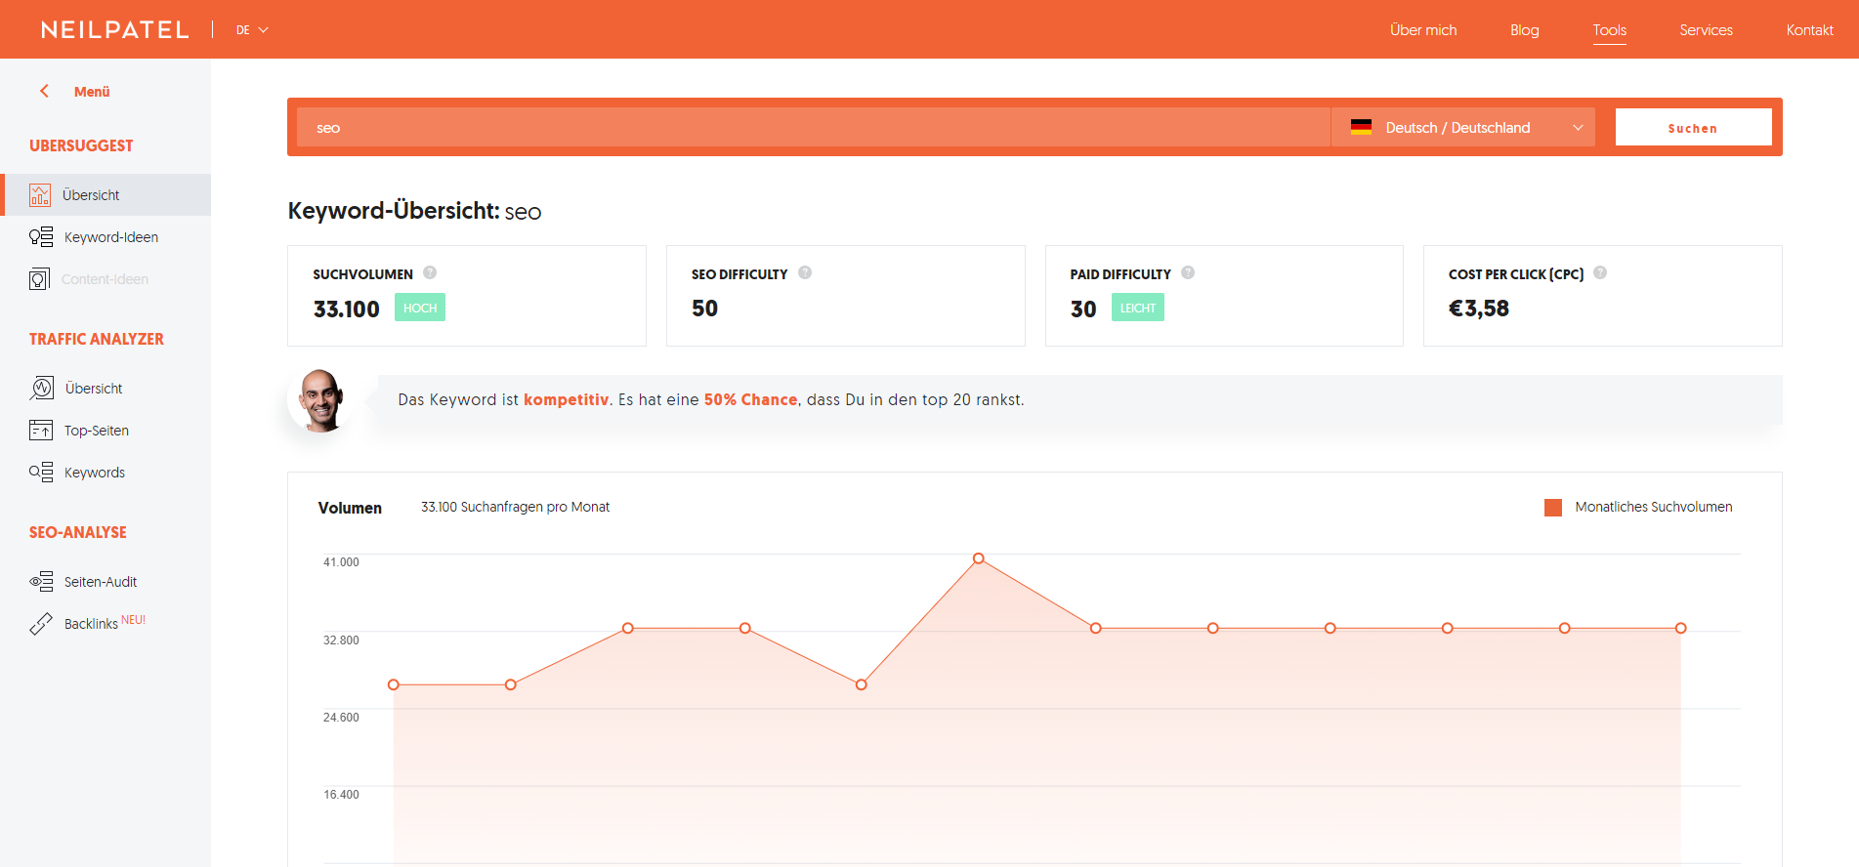Click the €3,58 CPC value
The width and height of the screenshot is (1859, 867).
[x=1479, y=309]
